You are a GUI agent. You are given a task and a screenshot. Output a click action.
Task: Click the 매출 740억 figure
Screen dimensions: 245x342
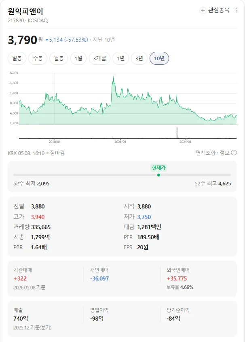pyautogui.click(x=21, y=319)
